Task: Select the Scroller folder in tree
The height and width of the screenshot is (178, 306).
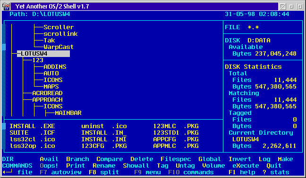Action: tap(59, 27)
